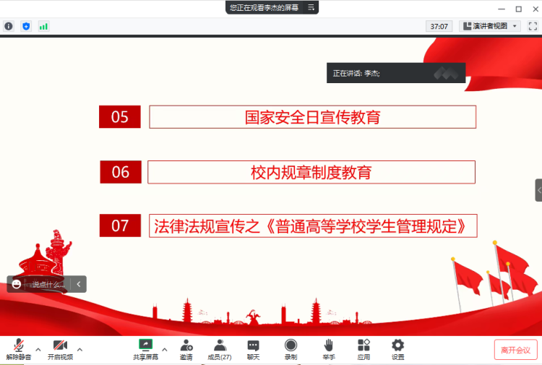542x365 pixels.
Task: Expand share options arrow next to 共享屏幕
Action: click(165, 349)
